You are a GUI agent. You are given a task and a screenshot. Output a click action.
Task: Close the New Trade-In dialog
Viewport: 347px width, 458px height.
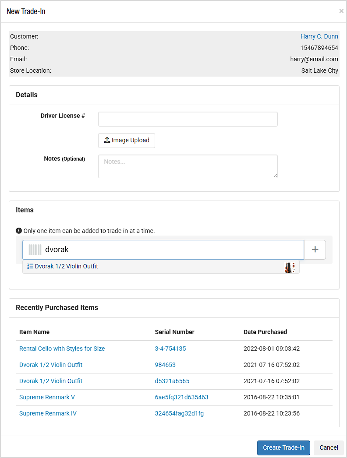(x=341, y=11)
